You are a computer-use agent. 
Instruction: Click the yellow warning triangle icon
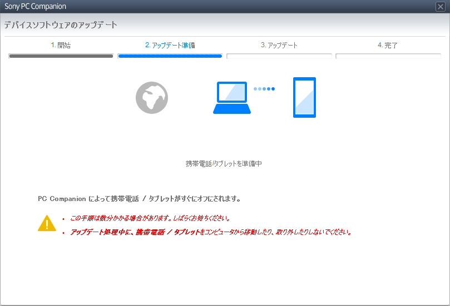tap(47, 223)
